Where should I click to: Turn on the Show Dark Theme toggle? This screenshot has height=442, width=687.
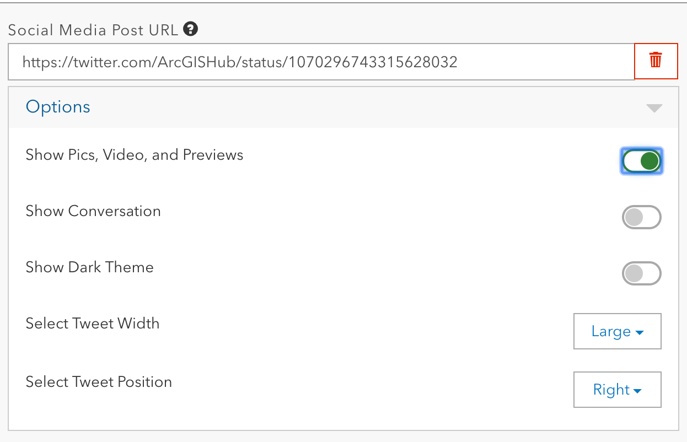point(641,273)
